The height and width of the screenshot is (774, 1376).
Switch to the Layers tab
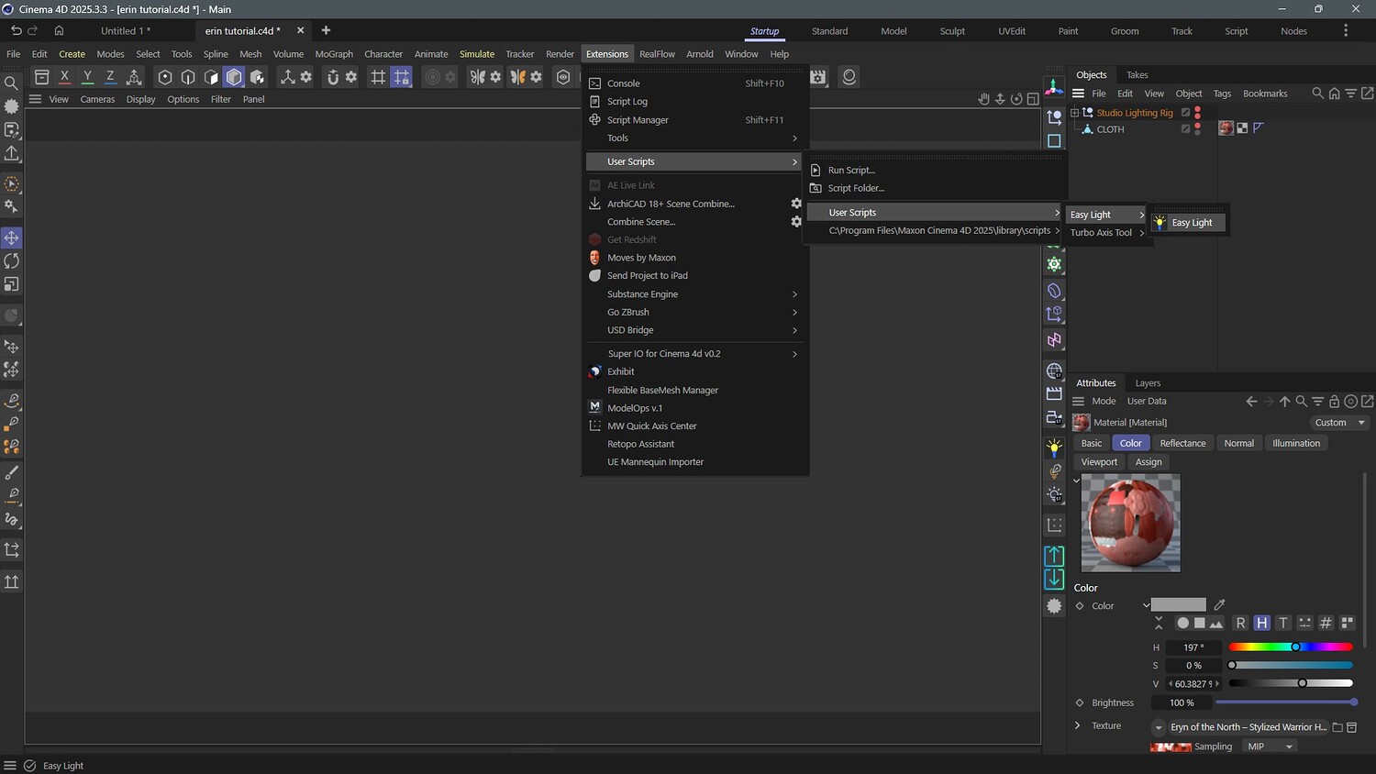[x=1148, y=383]
